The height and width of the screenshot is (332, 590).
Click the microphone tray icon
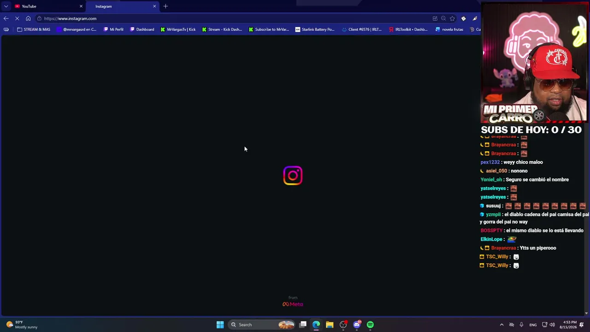(521, 325)
